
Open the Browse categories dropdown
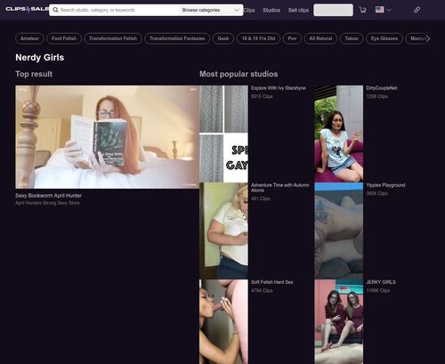[211, 10]
